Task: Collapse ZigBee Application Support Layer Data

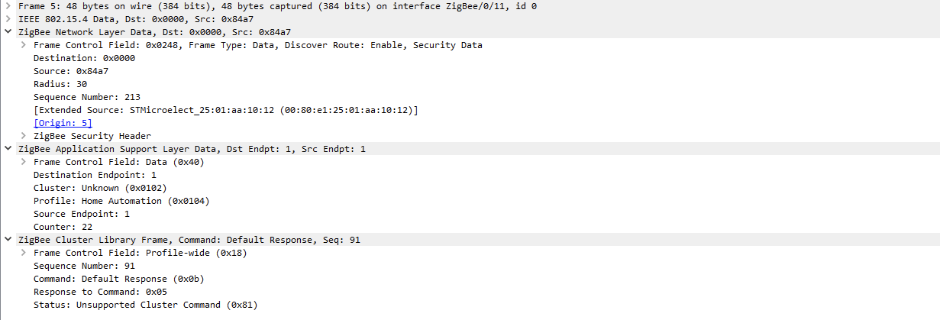Action: pos(8,149)
